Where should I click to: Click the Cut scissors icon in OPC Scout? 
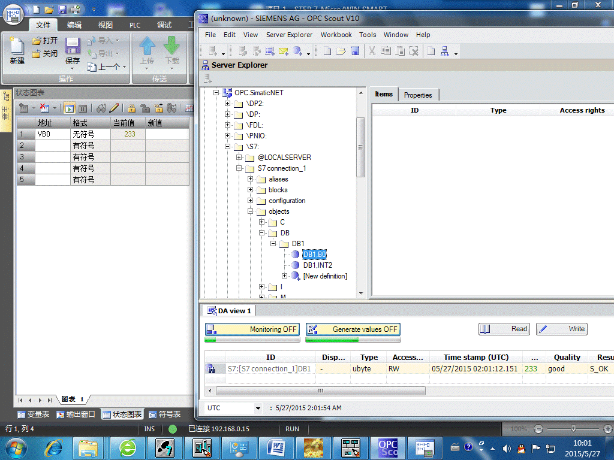[x=372, y=51]
